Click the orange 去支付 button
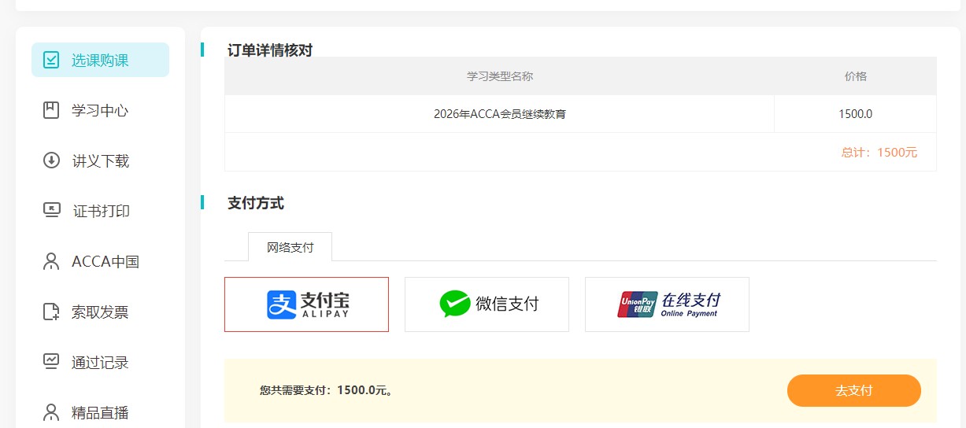This screenshot has width=966, height=428. click(x=853, y=390)
